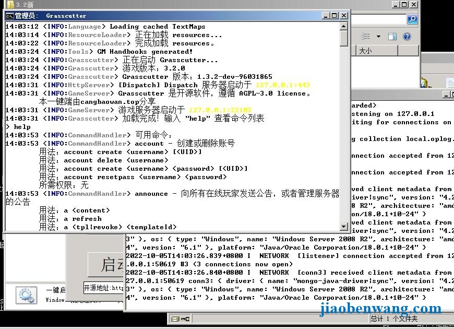Screen dimensions: 454x329
Task: Sort by the 大小 column header
Action: 376,51
